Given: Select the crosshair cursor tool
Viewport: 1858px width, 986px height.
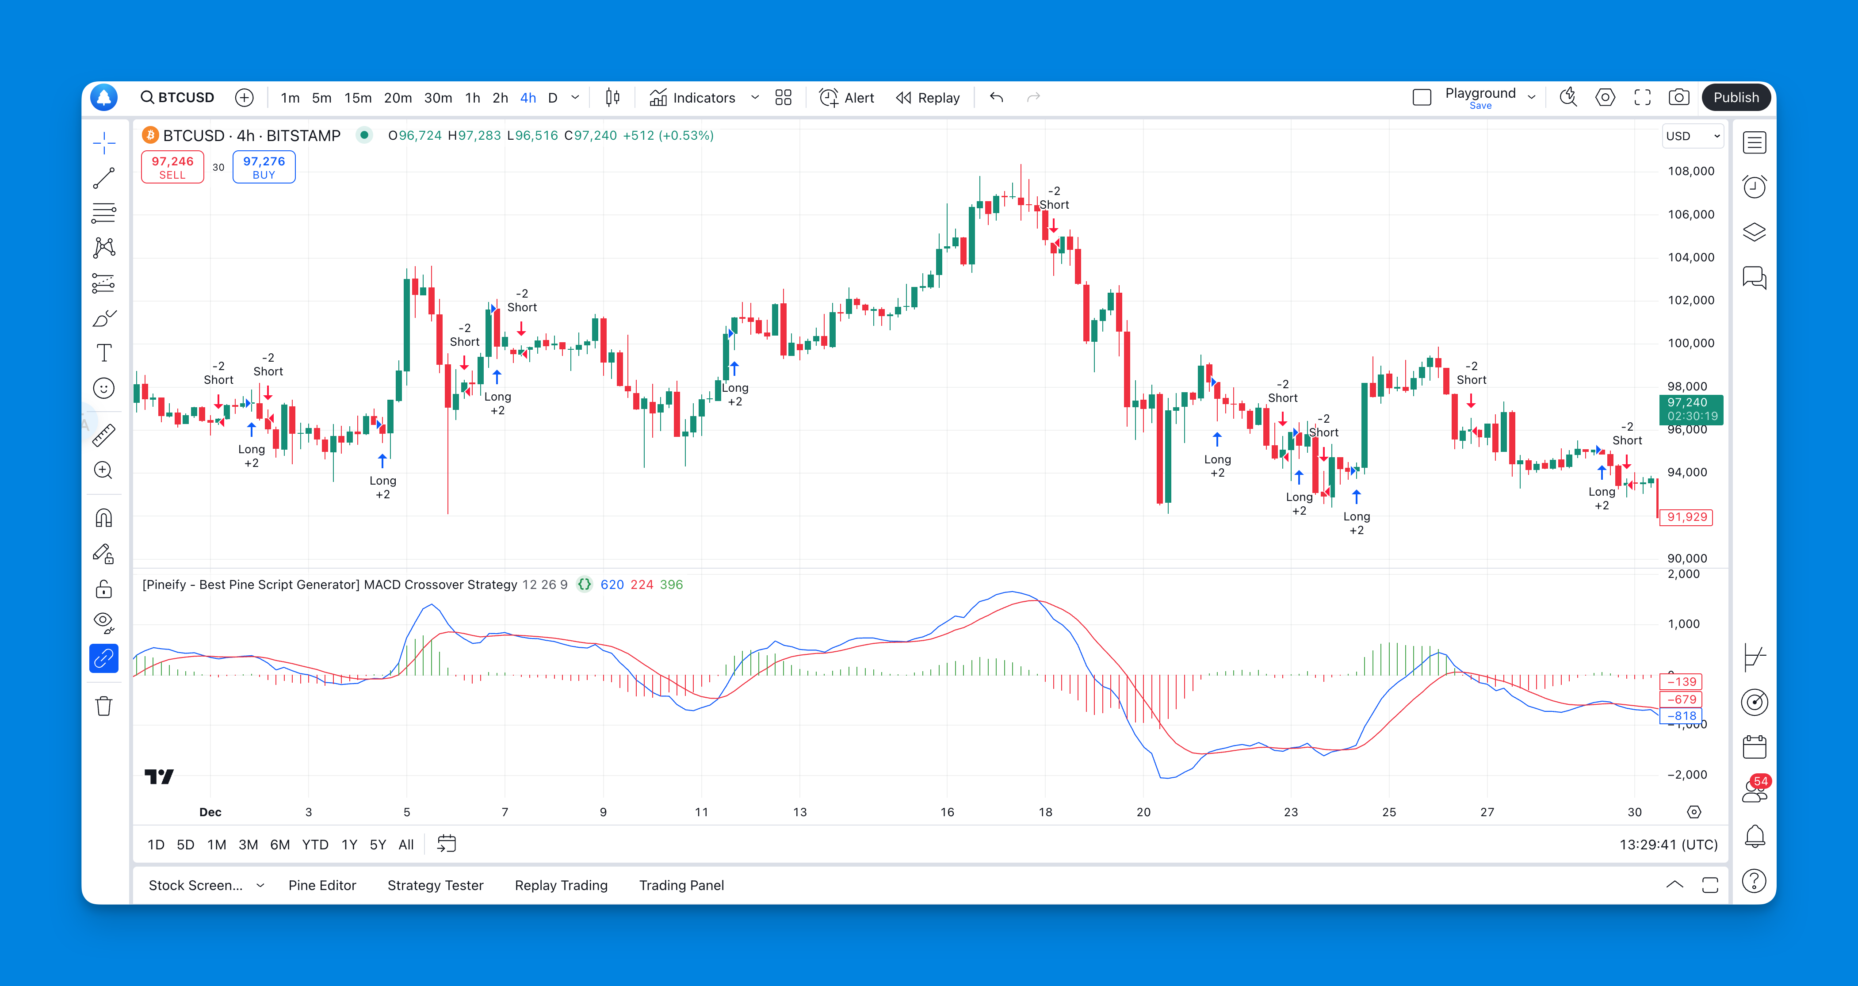Looking at the screenshot, I should [104, 143].
